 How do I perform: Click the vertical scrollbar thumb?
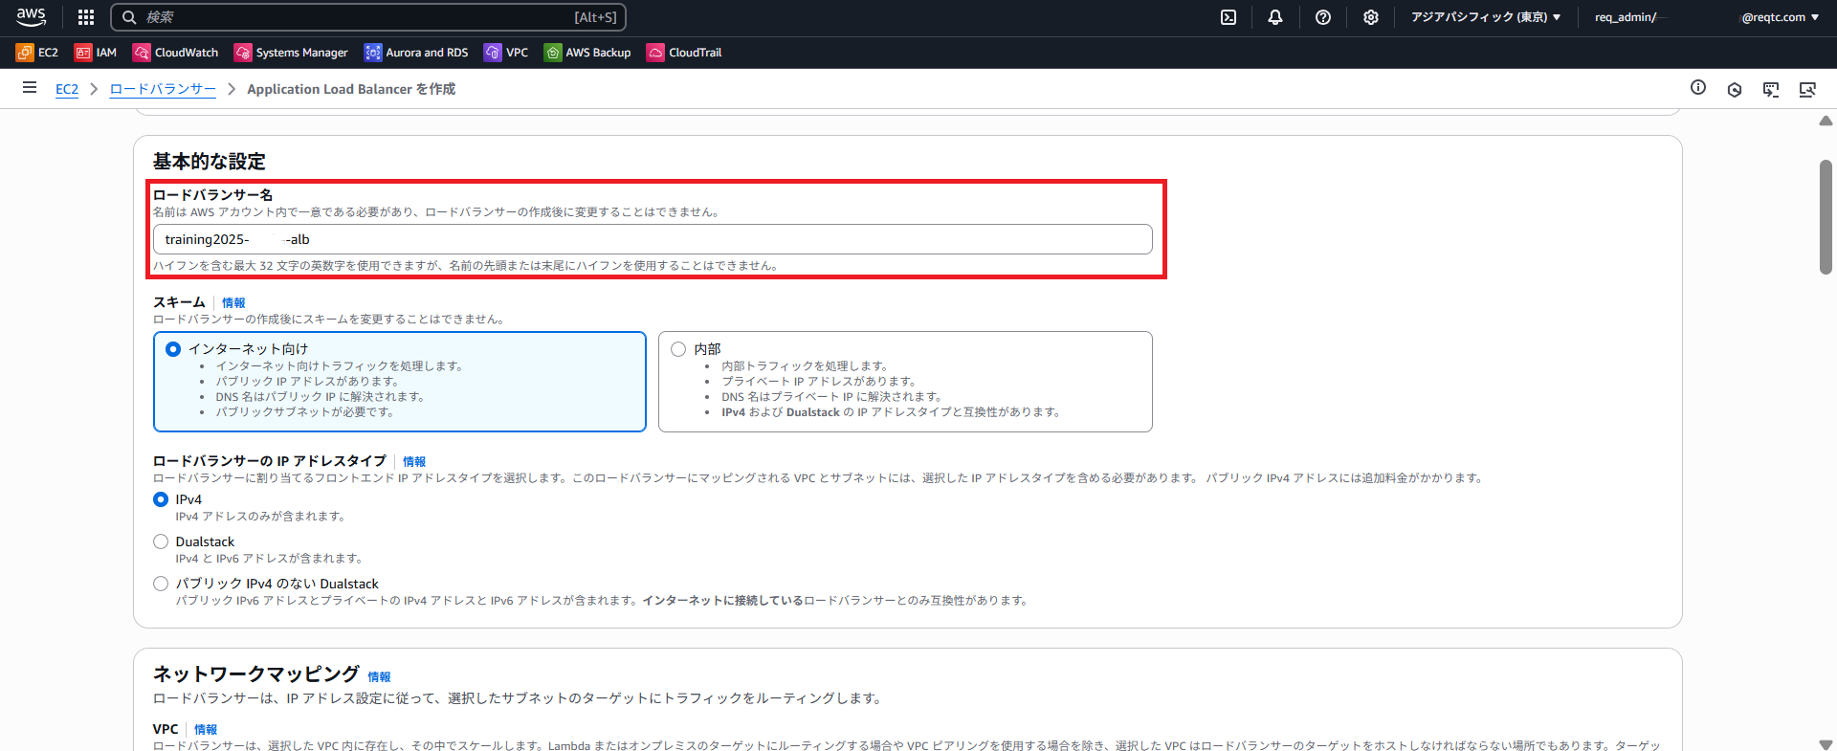(x=1826, y=217)
